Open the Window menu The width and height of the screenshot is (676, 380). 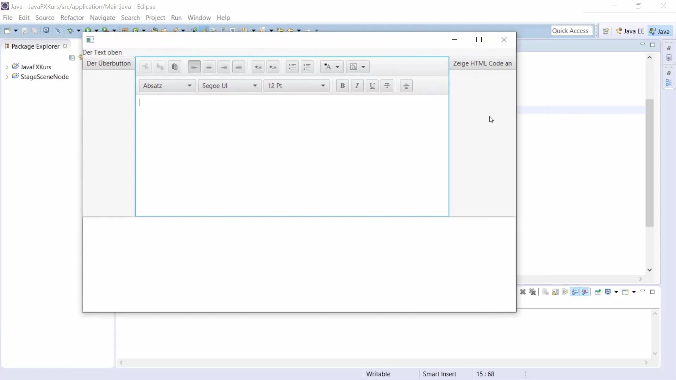click(199, 18)
